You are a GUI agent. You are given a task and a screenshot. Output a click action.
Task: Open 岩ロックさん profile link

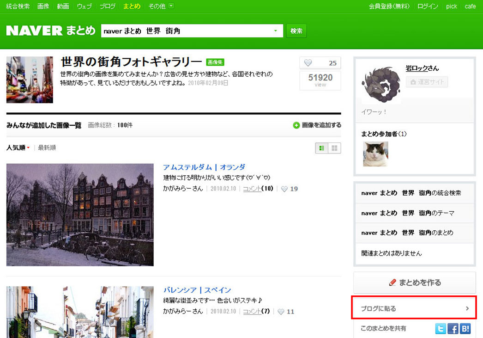[422, 68]
